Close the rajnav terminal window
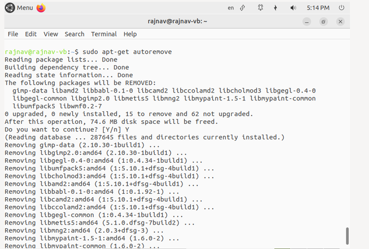 340,22
